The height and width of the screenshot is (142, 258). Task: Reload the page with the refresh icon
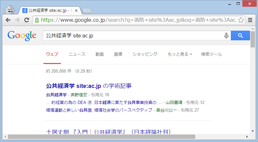[x=27, y=20]
